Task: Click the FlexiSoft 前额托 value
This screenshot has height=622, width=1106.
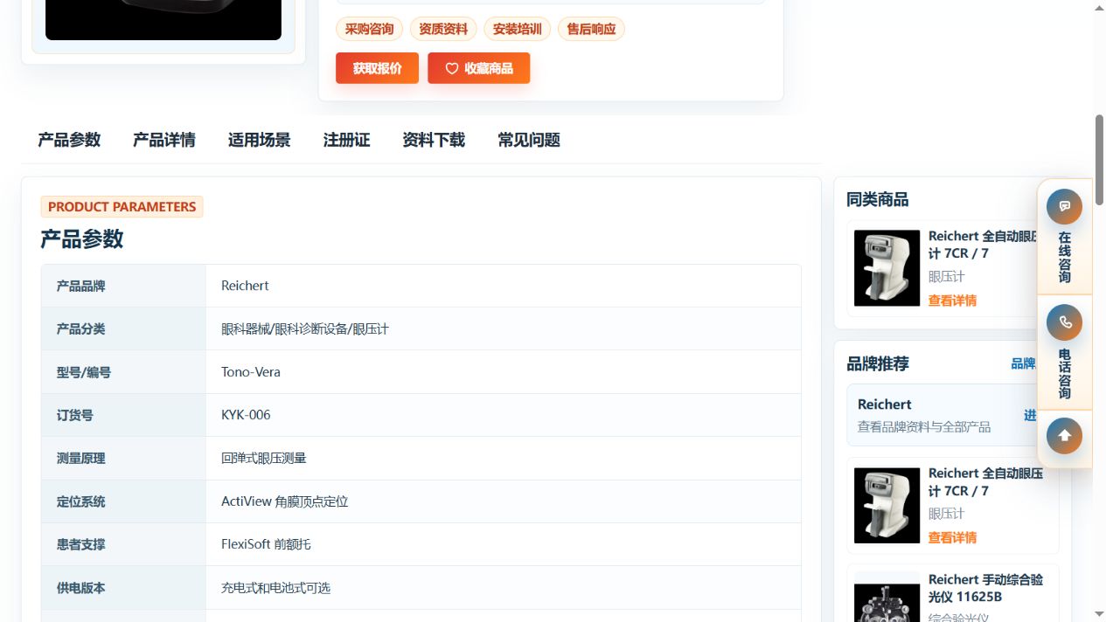Action: (x=266, y=544)
